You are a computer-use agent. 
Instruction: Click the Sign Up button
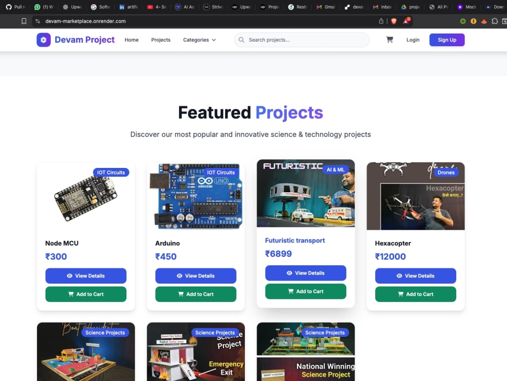[447, 40]
